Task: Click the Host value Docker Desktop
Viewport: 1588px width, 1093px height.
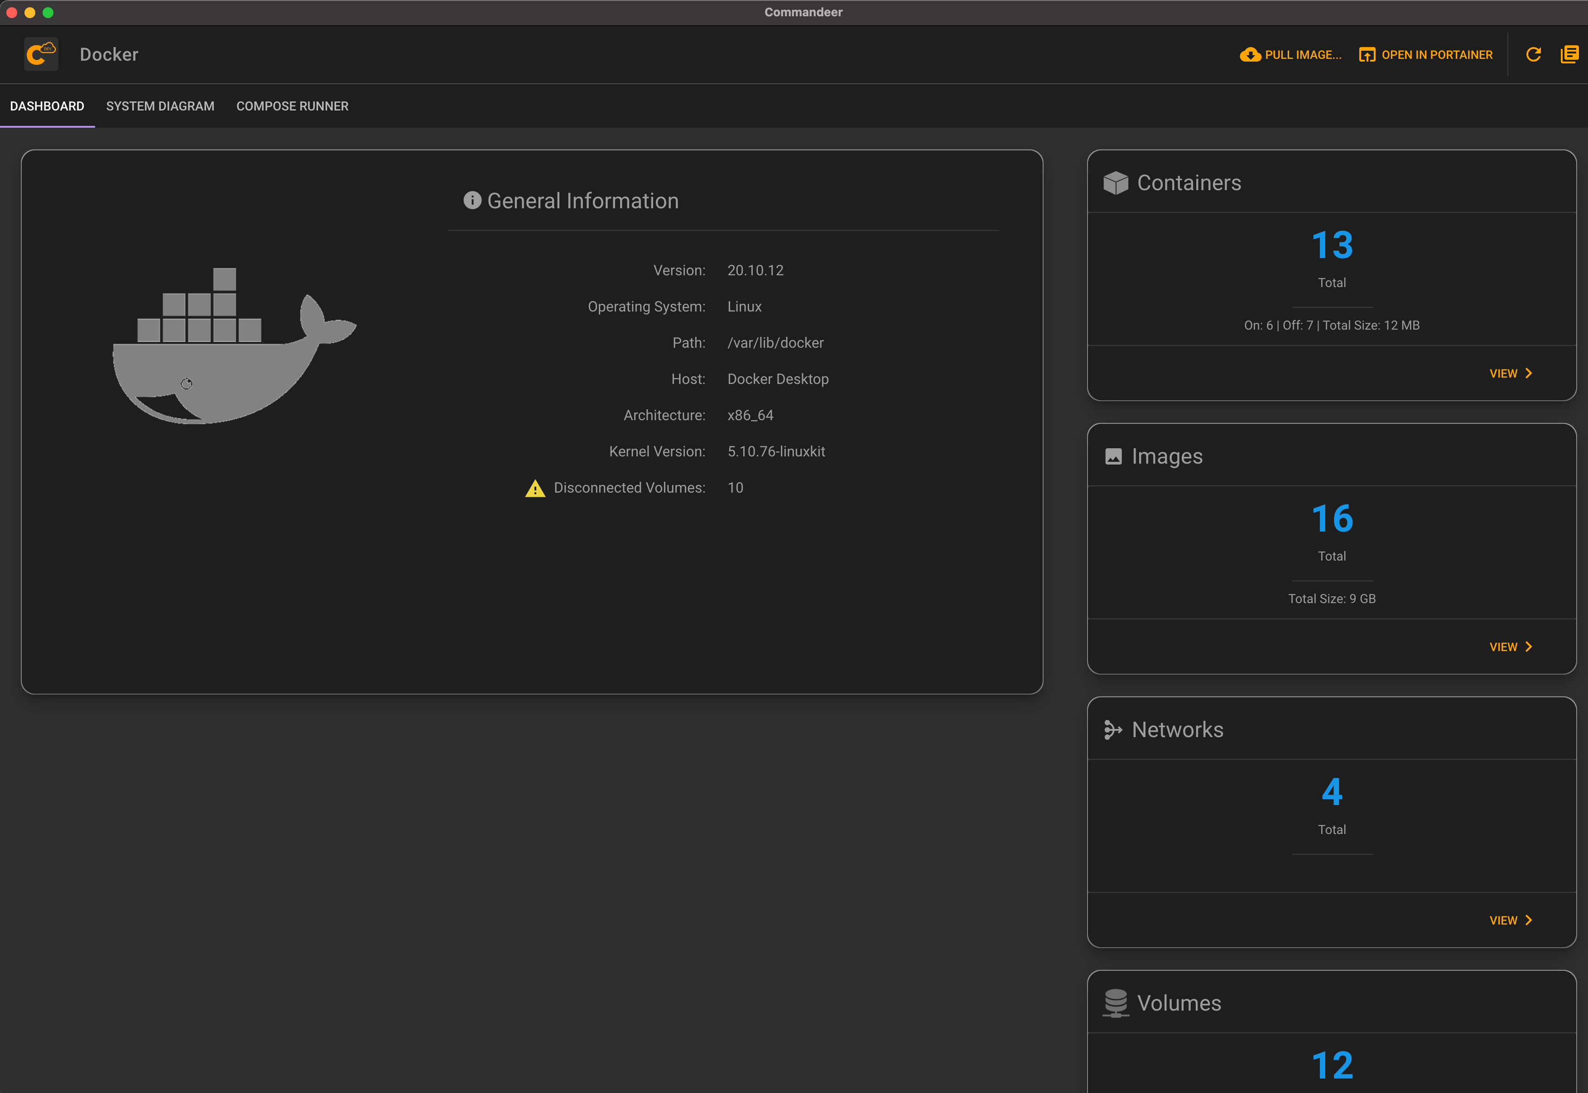Action: (x=778, y=379)
